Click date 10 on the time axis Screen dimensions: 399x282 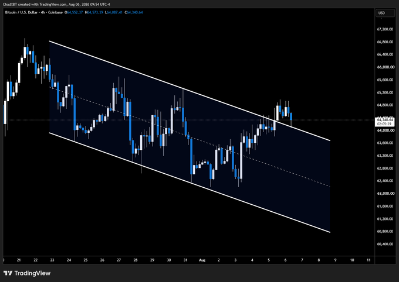352,260
